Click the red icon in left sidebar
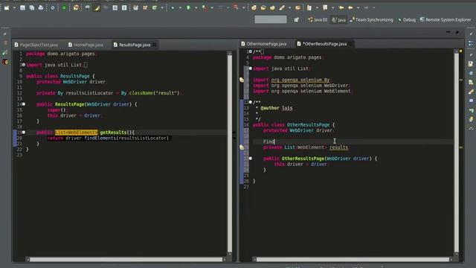Viewport: 476px width, 268px height. coord(5,62)
